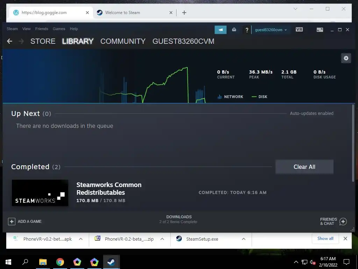358x269 pixels.
Task: Toggle DISK graph legend
Action: 259,97
